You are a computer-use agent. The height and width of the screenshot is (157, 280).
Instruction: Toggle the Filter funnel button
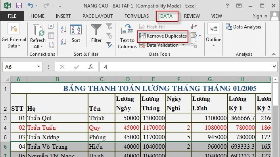click(96, 34)
